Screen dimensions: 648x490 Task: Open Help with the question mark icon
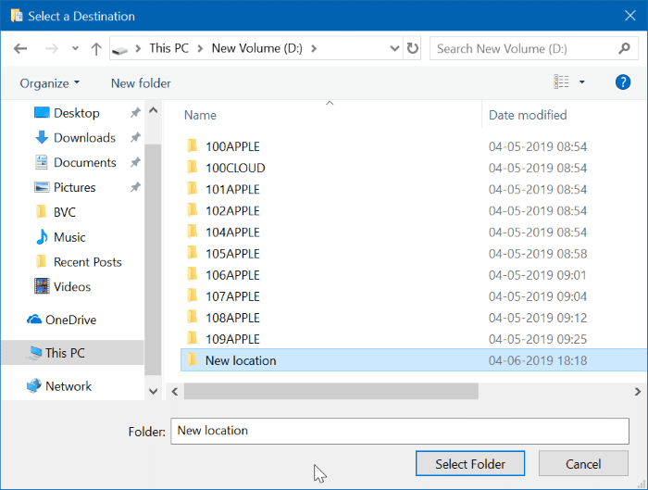(x=623, y=82)
